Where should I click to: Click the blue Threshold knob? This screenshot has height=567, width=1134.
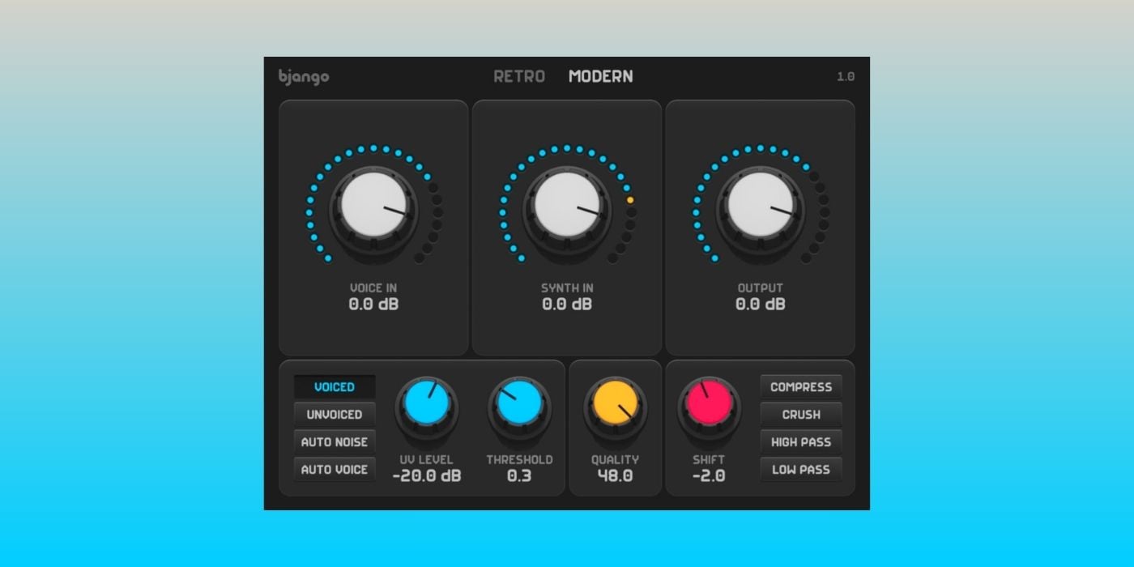[x=519, y=405]
